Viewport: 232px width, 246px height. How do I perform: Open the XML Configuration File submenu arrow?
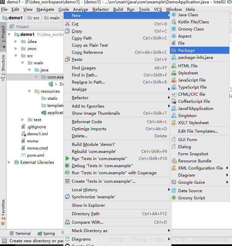click(227, 168)
